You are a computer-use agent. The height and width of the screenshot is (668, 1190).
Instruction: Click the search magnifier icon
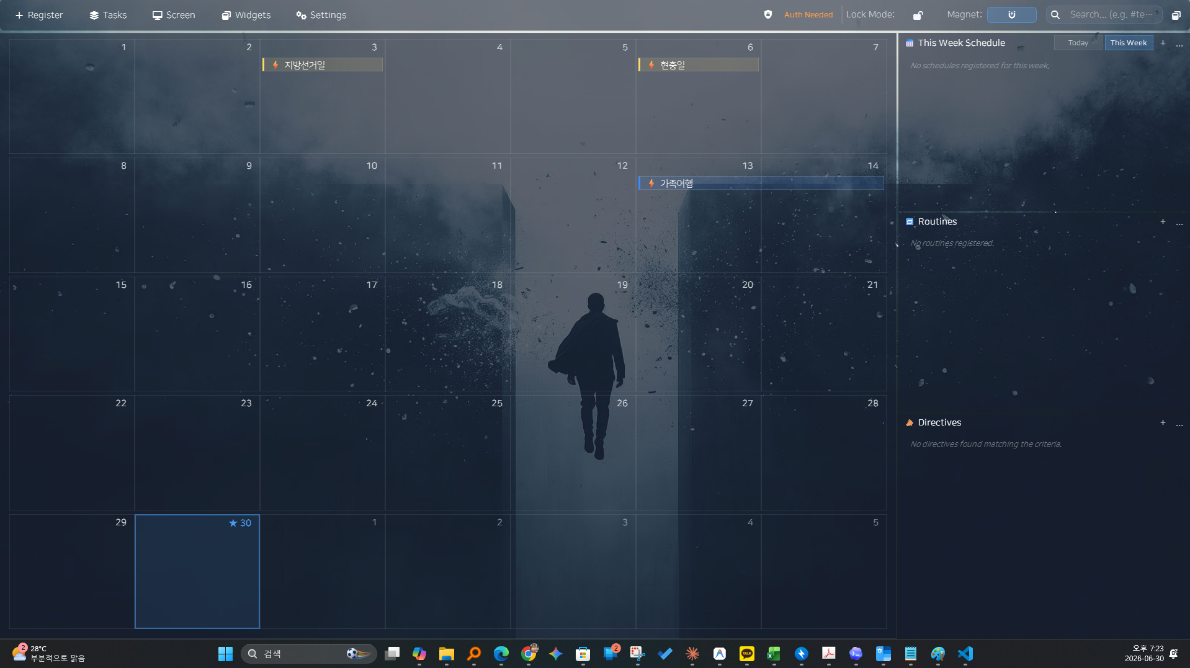click(x=1055, y=15)
